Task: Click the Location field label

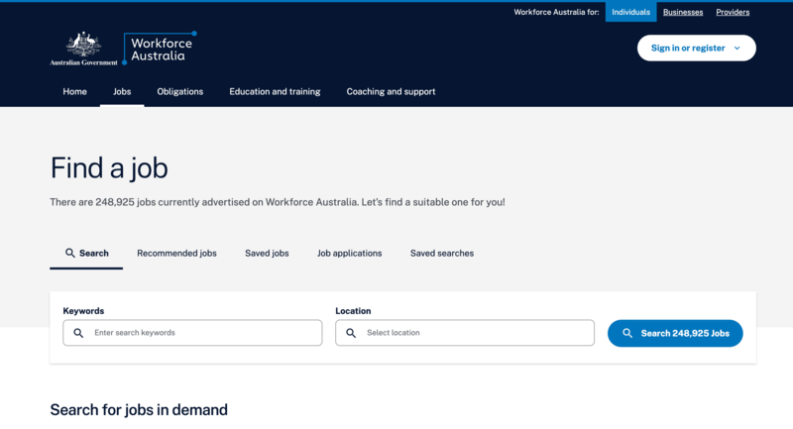Action: (x=353, y=311)
